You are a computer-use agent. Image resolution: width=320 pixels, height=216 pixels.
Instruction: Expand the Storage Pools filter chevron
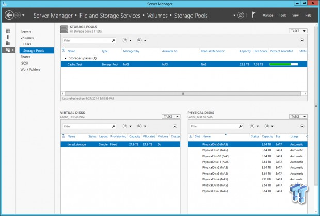tap(302, 40)
